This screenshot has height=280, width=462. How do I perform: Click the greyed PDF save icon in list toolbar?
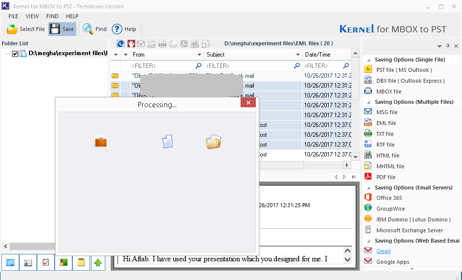pyautogui.click(x=184, y=44)
